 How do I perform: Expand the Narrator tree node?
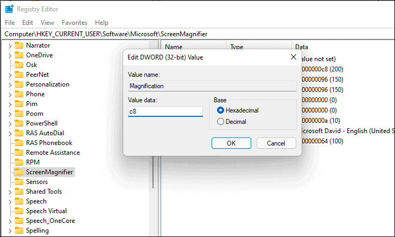tap(10, 46)
